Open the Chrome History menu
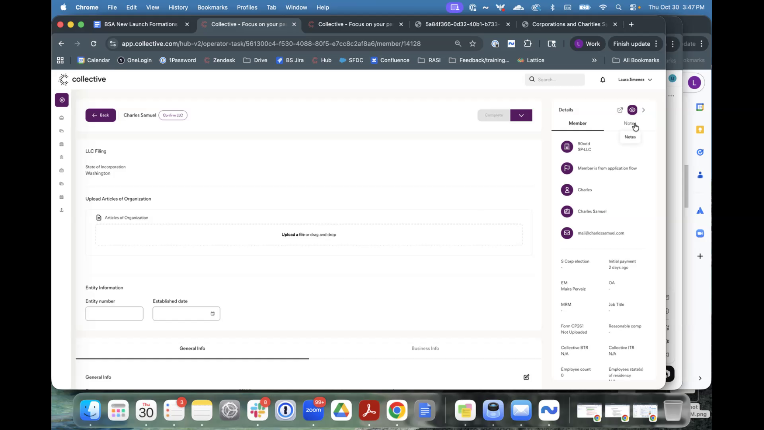 178,7
